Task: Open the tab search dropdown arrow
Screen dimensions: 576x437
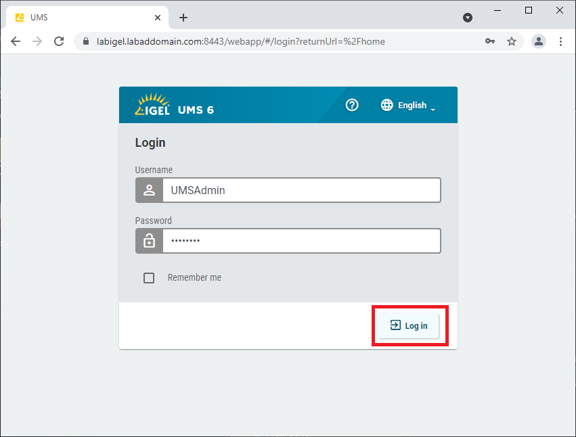Action: [x=468, y=18]
